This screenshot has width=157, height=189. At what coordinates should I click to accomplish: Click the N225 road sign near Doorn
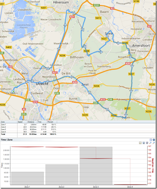[114, 115]
